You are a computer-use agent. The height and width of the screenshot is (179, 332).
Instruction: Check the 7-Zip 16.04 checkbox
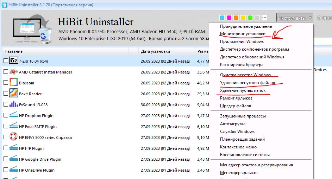[x=6, y=61]
